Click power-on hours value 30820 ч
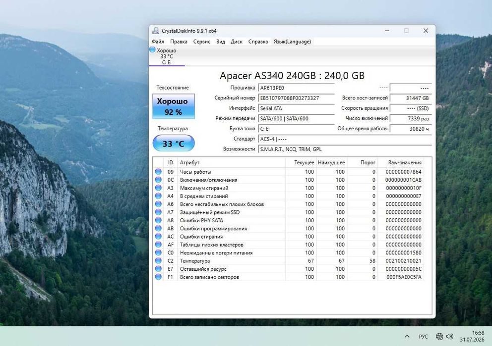Screen dimensions: 492x346 [411, 129]
